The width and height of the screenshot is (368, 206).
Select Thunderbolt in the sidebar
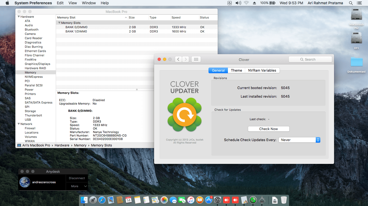click(33, 115)
